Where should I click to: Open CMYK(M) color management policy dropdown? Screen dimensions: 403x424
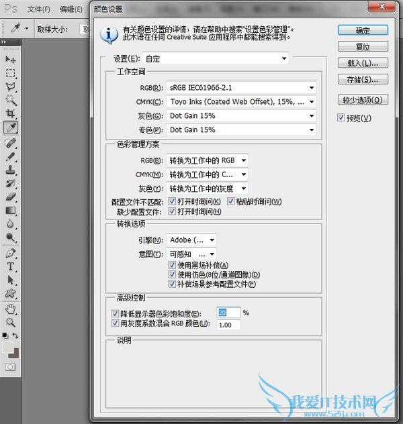click(x=207, y=174)
